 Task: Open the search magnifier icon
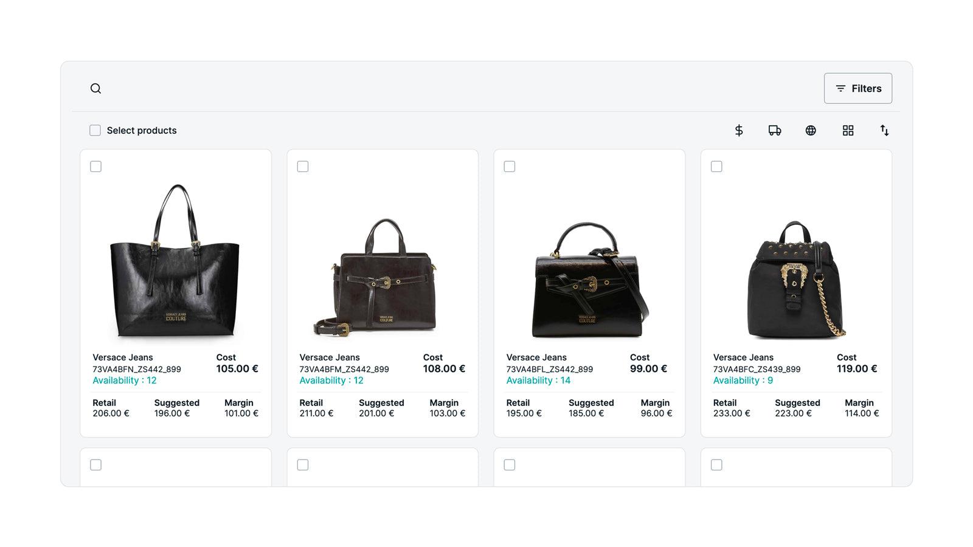pos(95,88)
